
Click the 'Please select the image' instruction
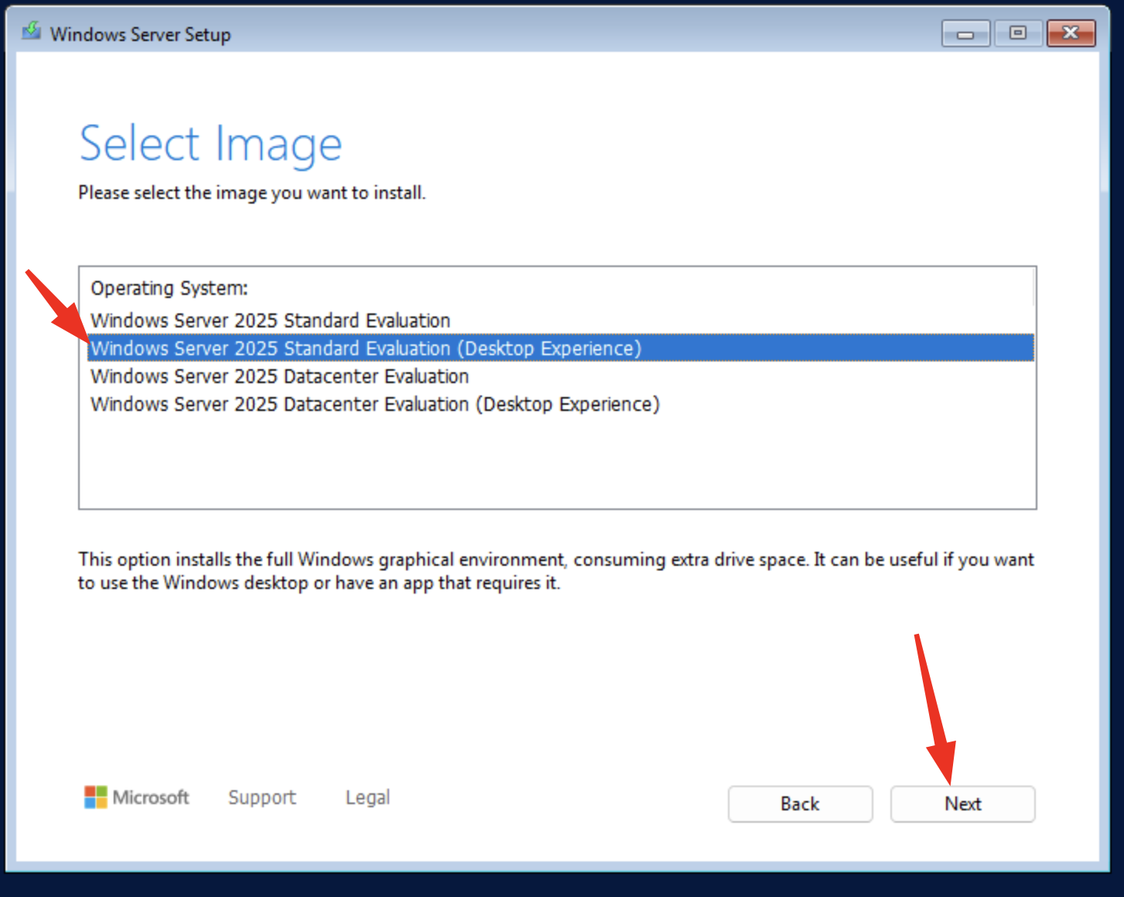tap(251, 193)
